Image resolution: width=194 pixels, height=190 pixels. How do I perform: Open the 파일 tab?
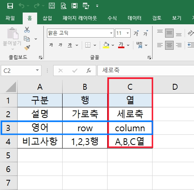tap(10, 18)
